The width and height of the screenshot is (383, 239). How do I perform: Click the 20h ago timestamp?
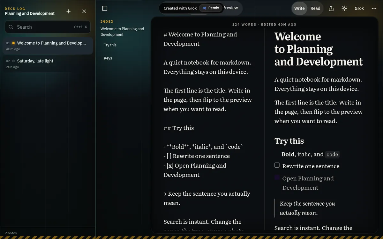(x=12, y=67)
